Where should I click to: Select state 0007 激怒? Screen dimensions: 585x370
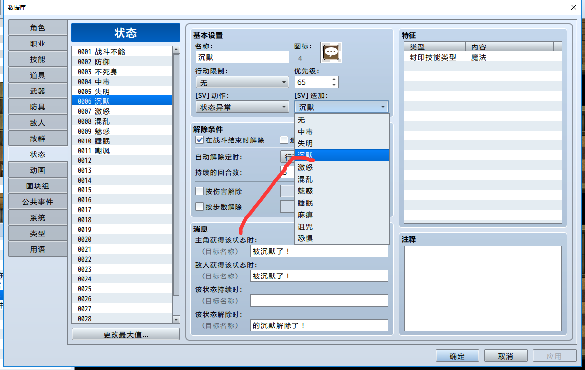point(122,111)
